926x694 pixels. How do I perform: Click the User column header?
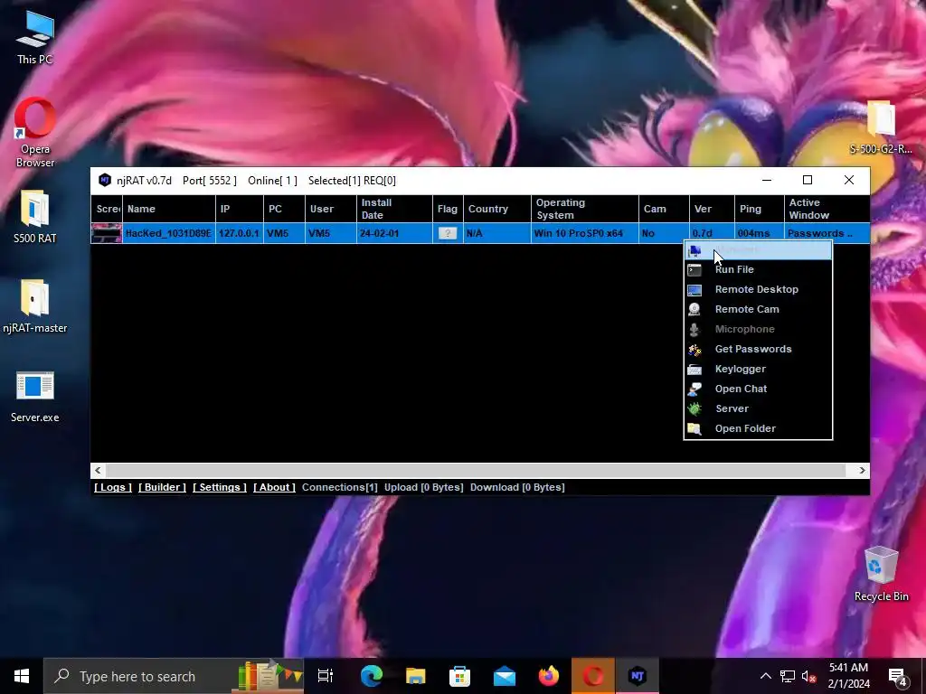(331, 209)
